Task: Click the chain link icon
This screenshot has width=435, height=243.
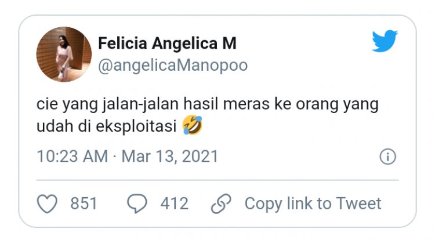Action: click(x=221, y=204)
